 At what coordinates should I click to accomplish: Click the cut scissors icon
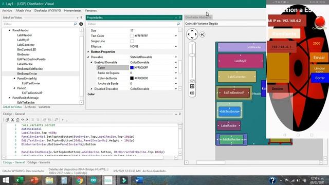12,120
